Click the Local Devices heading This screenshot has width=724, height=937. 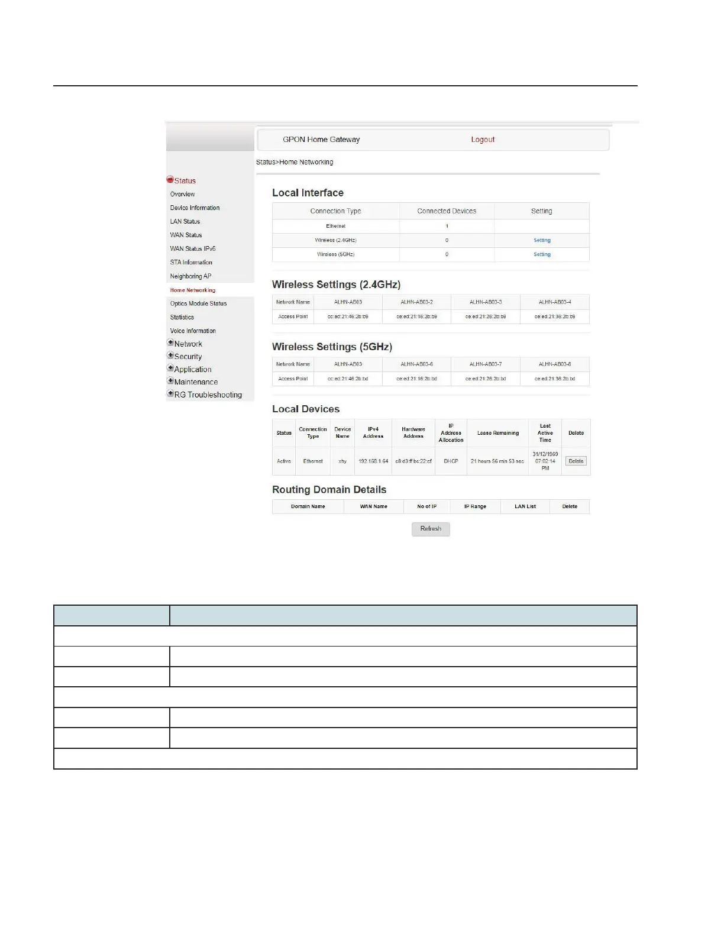pyautogui.click(x=306, y=409)
